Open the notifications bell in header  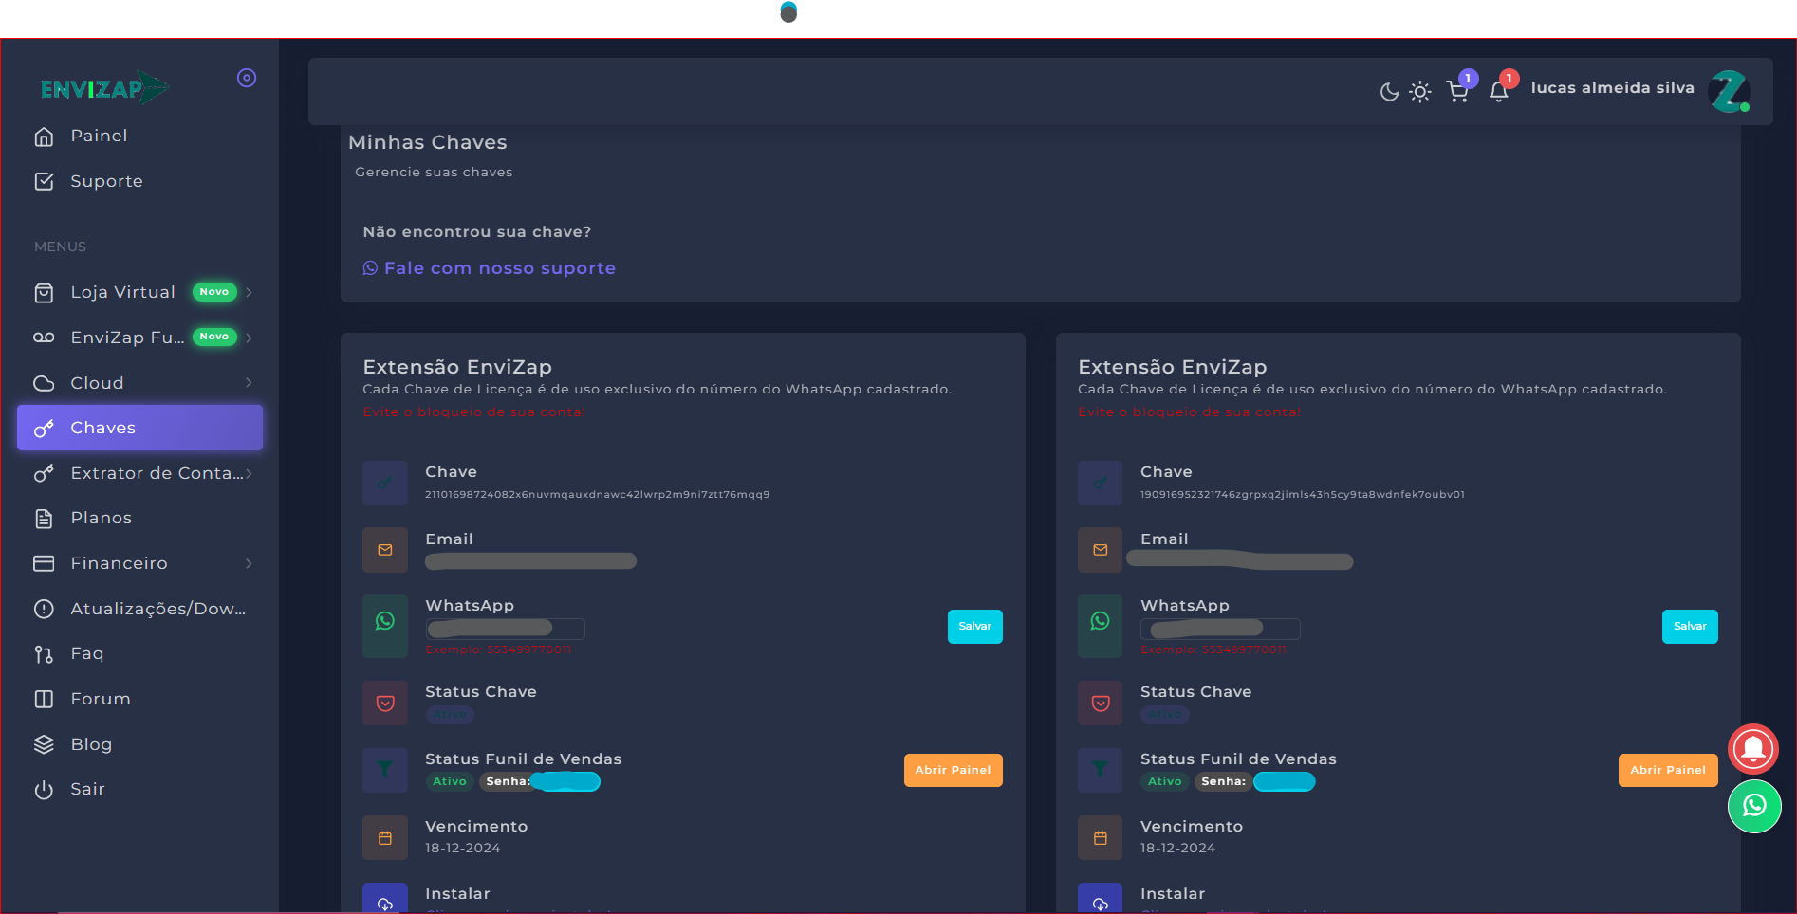pyautogui.click(x=1499, y=91)
